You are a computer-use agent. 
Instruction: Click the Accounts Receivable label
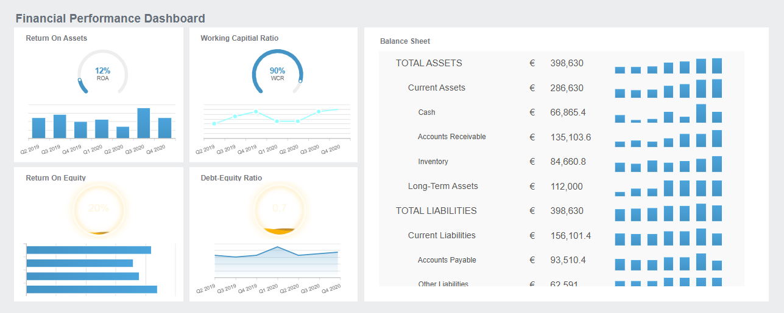(x=451, y=137)
